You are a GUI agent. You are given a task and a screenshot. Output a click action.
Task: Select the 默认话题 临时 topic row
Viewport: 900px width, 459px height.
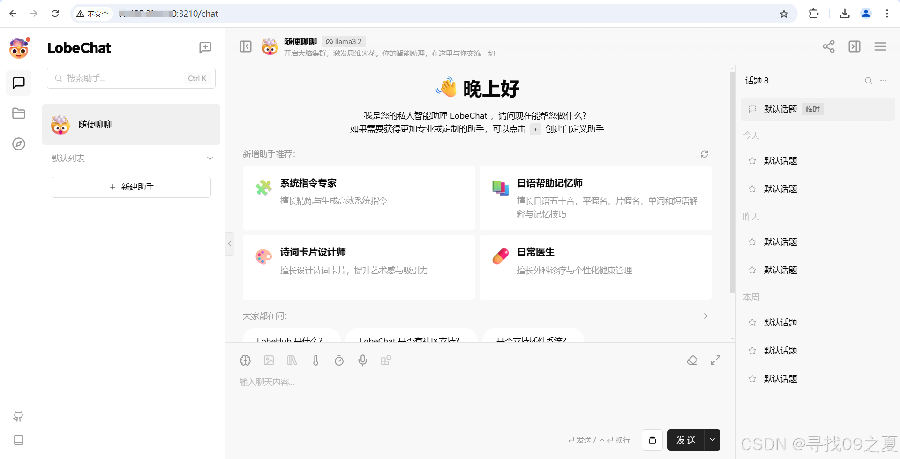click(817, 109)
